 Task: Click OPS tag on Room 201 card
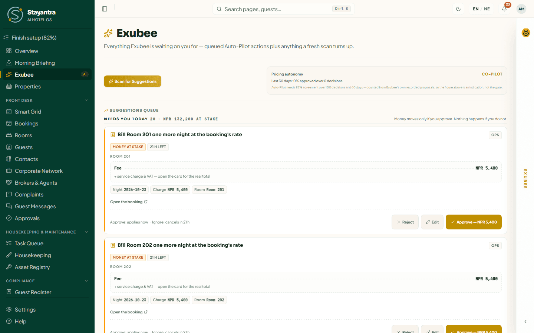click(x=495, y=135)
